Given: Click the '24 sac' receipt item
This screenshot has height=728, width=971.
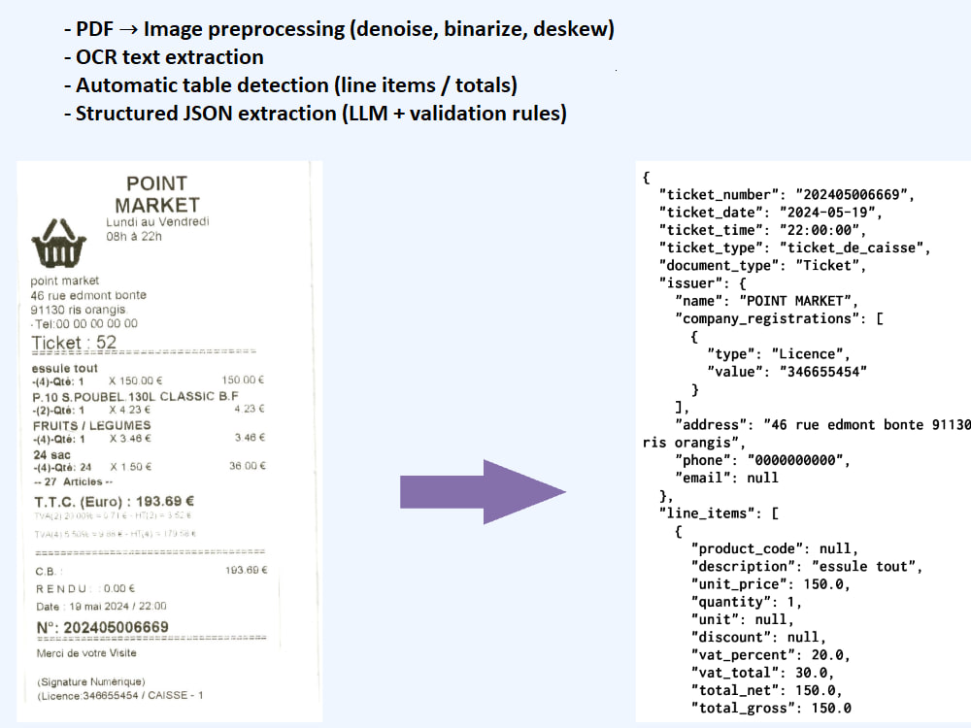Looking at the screenshot, I should [x=52, y=454].
